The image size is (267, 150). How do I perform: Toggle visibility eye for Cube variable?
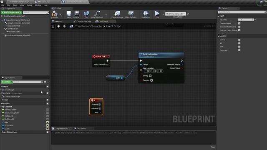click(48, 129)
